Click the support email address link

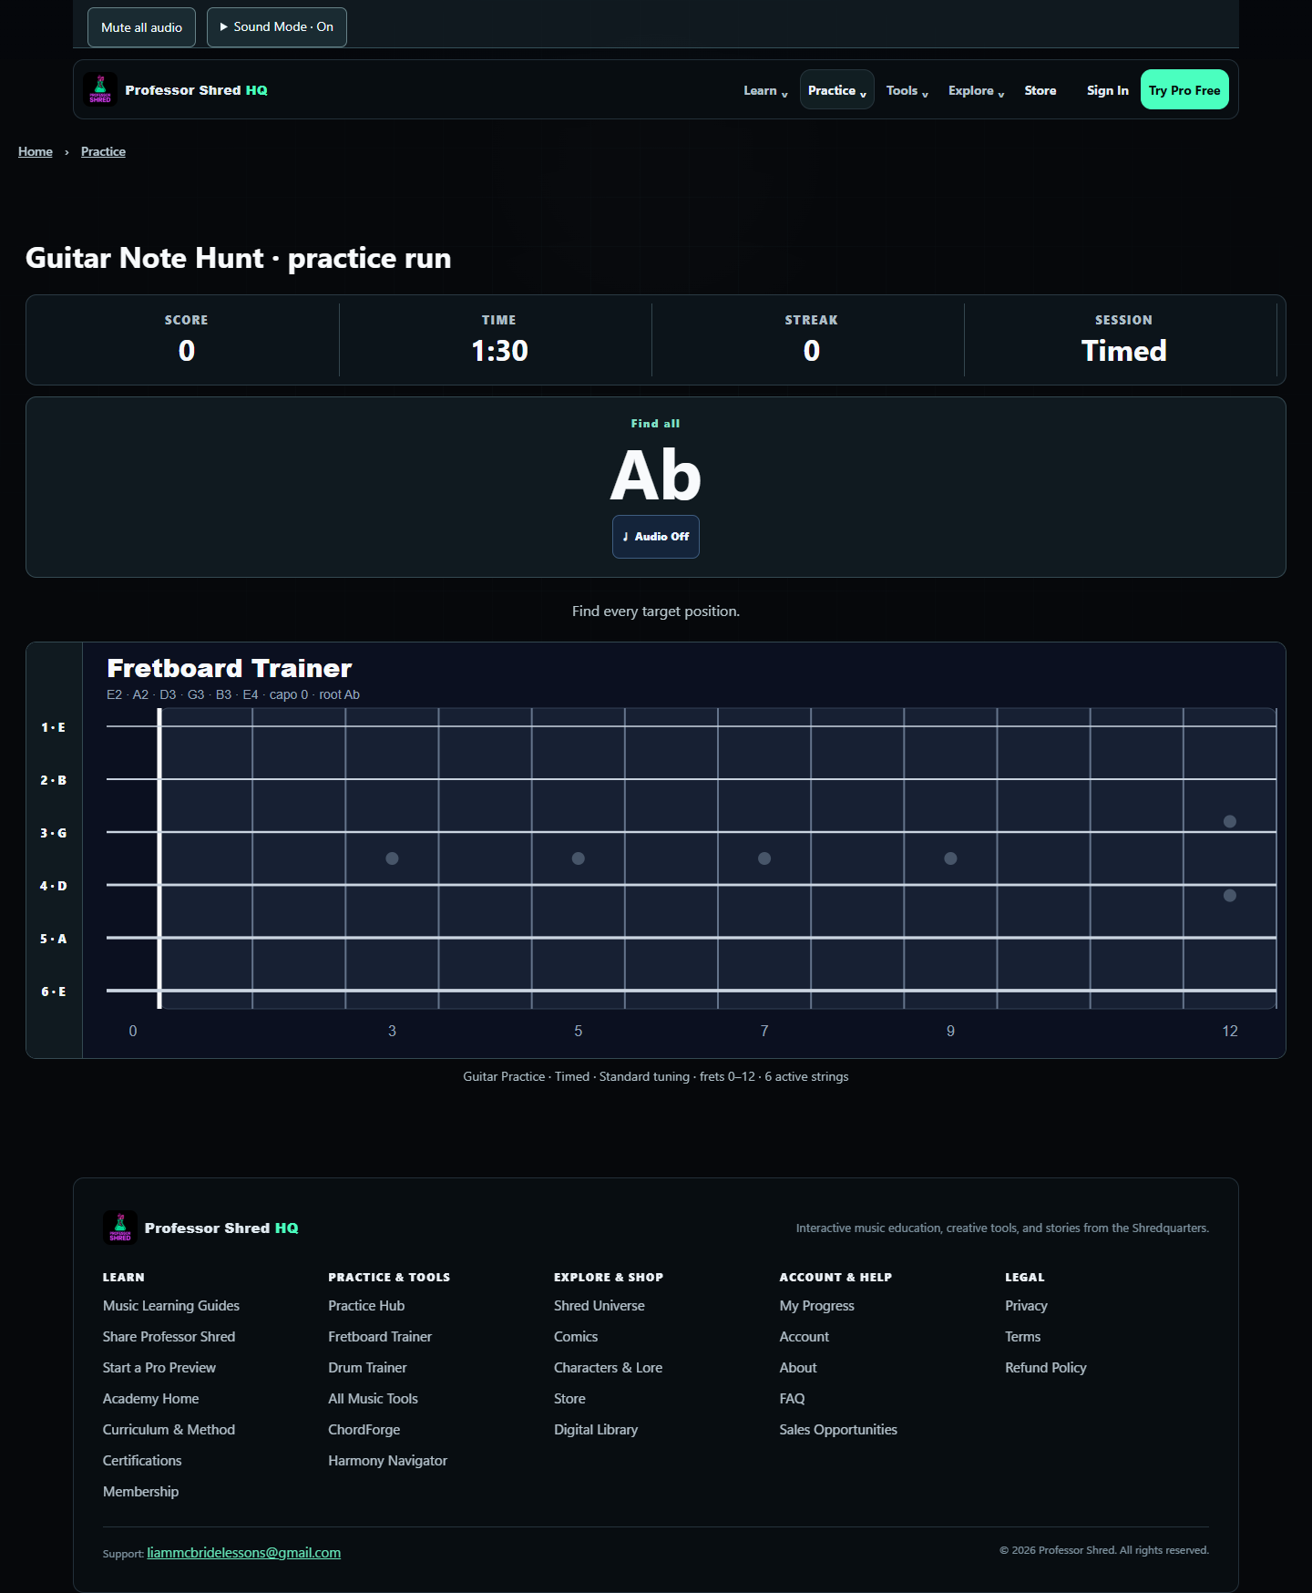tap(244, 1553)
